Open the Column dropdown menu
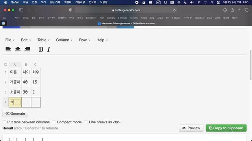The height and width of the screenshot is (141, 252). coord(64,40)
